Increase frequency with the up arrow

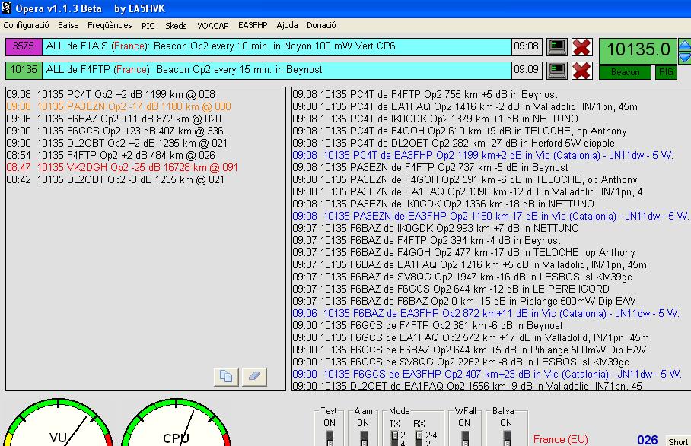(x=683, y=45)
